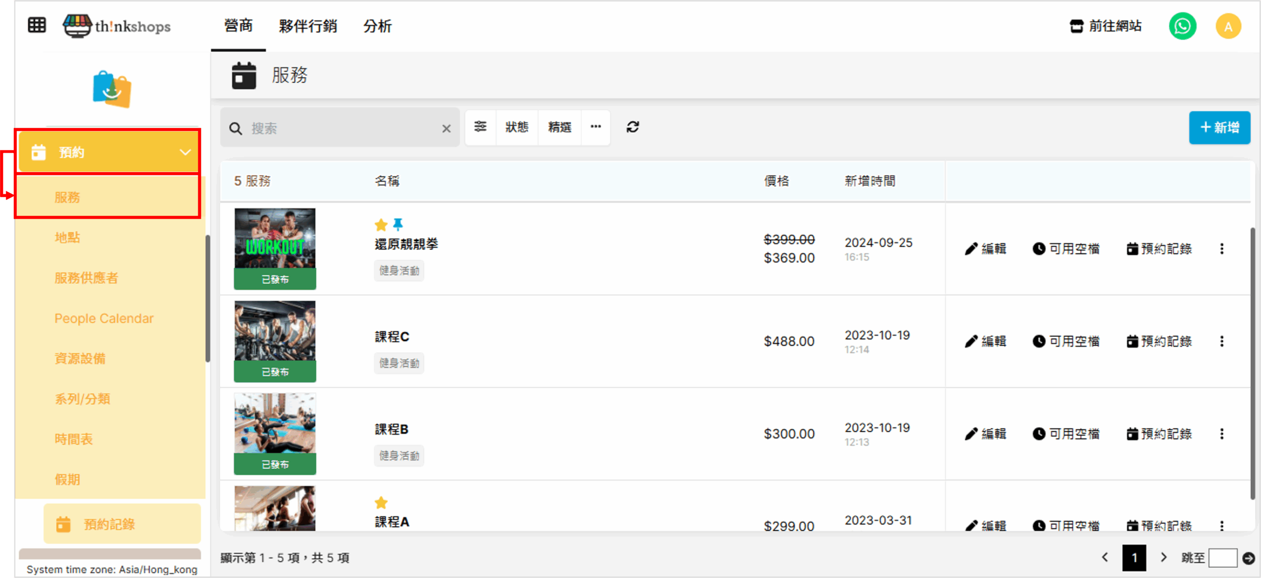This screenshot has width=1261, height=578.
Task: Open 精選 filter dropdown
Action: point(560,127)
